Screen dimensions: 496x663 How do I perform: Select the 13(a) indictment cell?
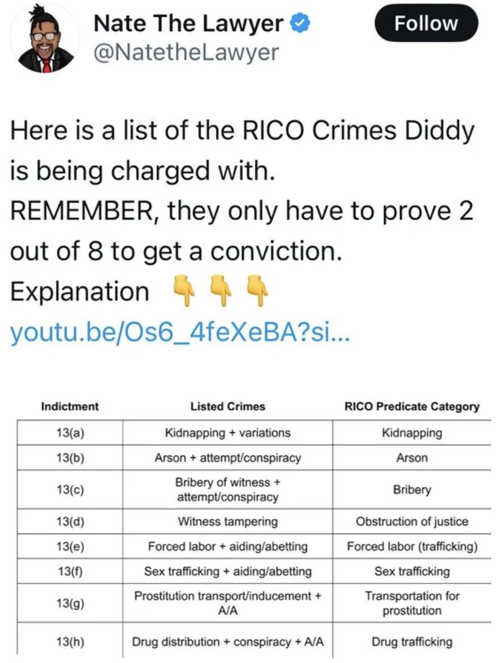click(70, 433)
